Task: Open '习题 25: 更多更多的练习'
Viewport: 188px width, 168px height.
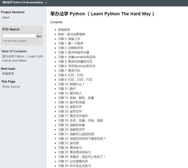Action: pyautogui.click(x=74, y=152)
